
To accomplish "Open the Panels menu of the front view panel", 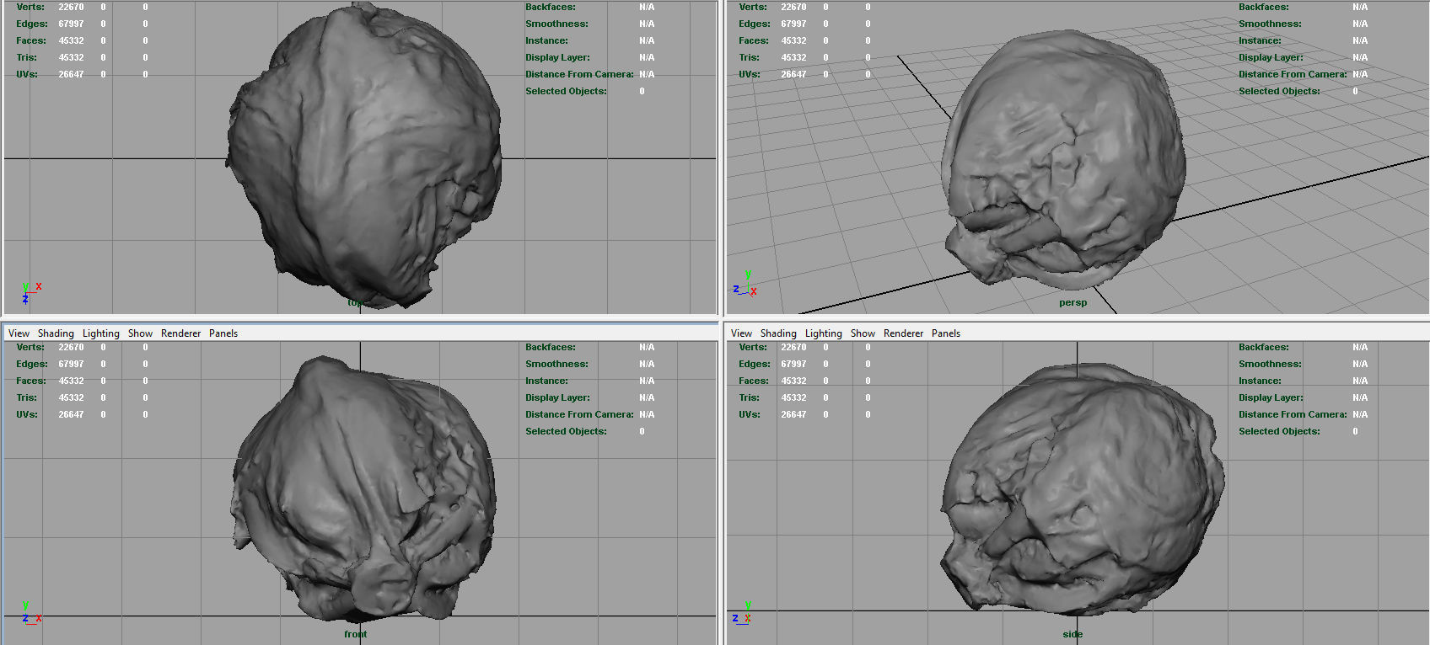I will (x=223, y=333).
